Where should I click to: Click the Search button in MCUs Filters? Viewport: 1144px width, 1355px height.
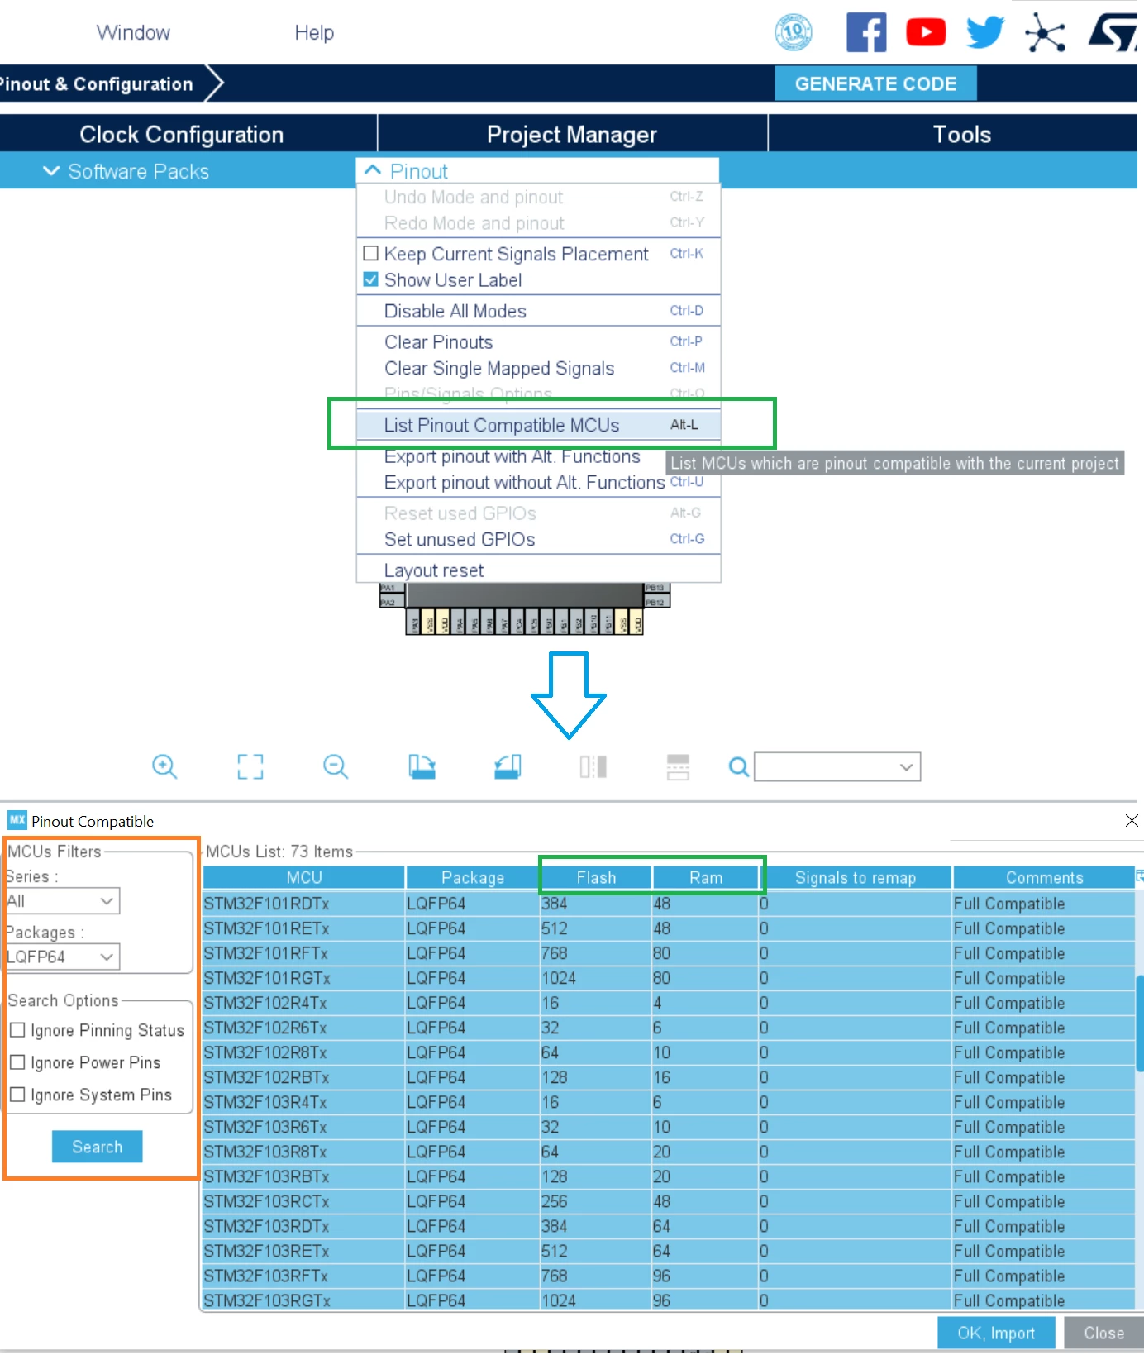97,1147
